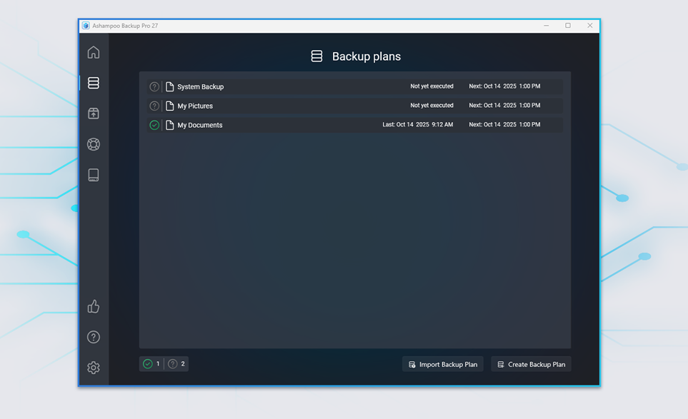Screen dimensions: 688x419
Task: Open the Home sidebar icon
Action: (x=94, y=53)
